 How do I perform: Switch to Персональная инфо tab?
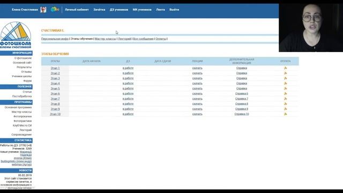(x=55, y=39)
